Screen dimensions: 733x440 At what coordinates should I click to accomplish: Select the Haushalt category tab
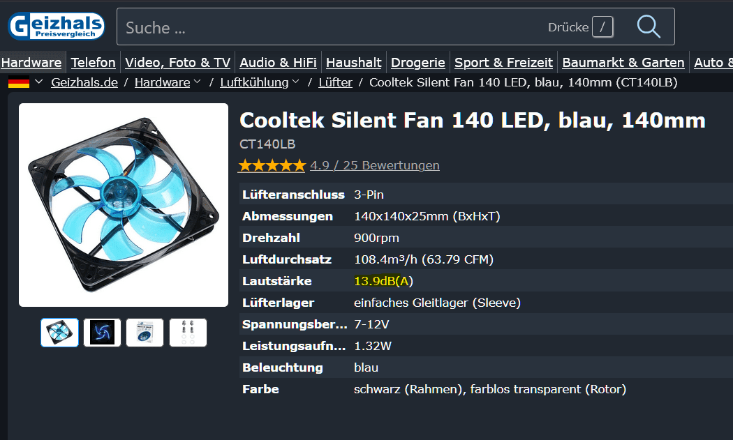[x=353, y=63]
